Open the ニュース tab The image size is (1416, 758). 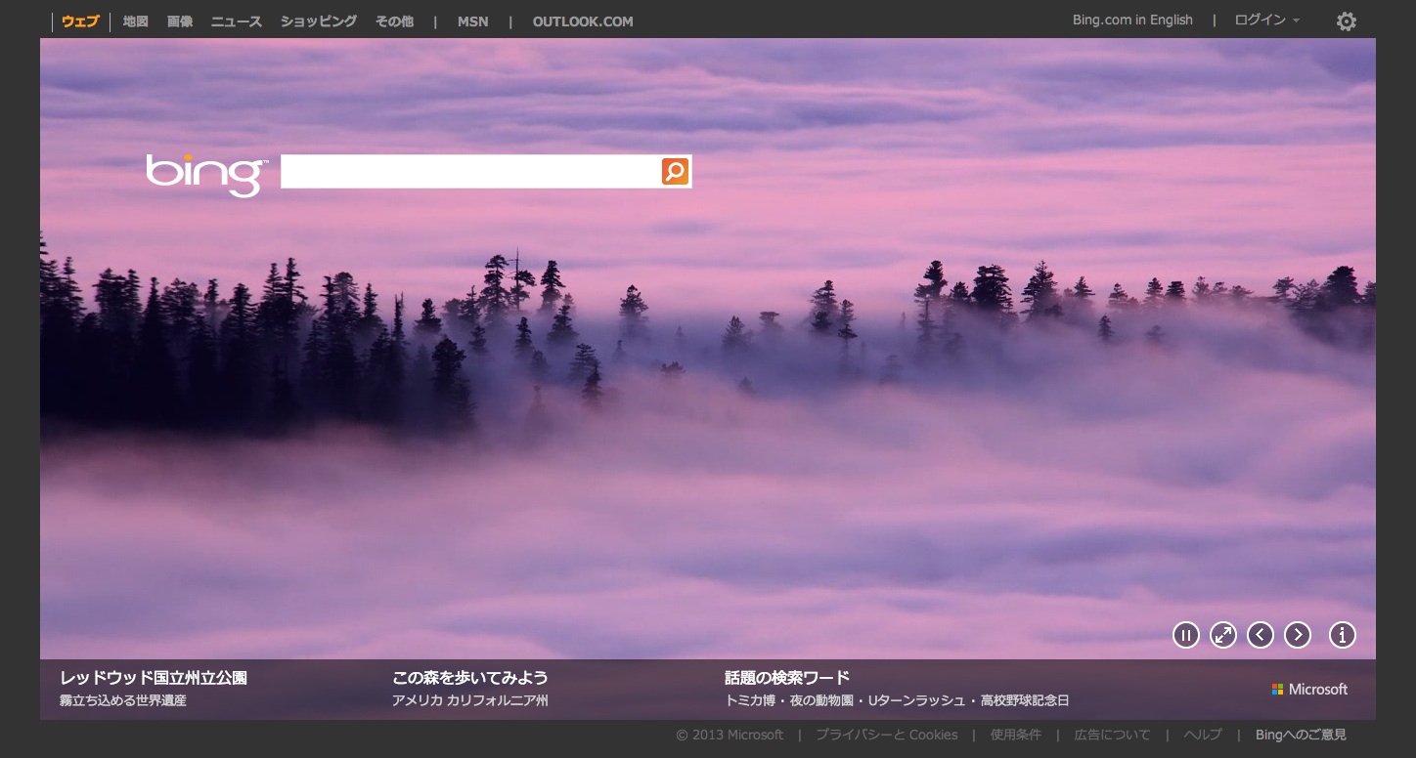click(237, 21)
